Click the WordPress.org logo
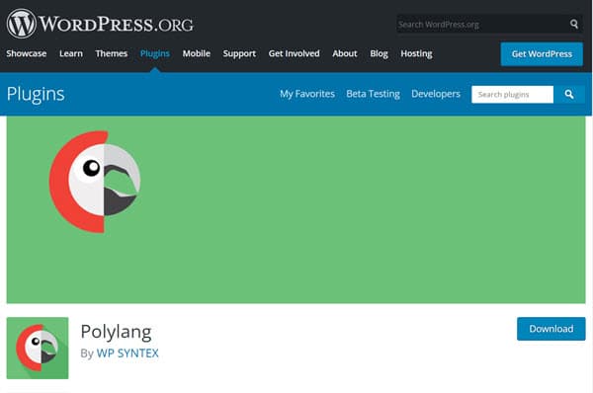Screen dimensions: 593x393 pos(100,24)
